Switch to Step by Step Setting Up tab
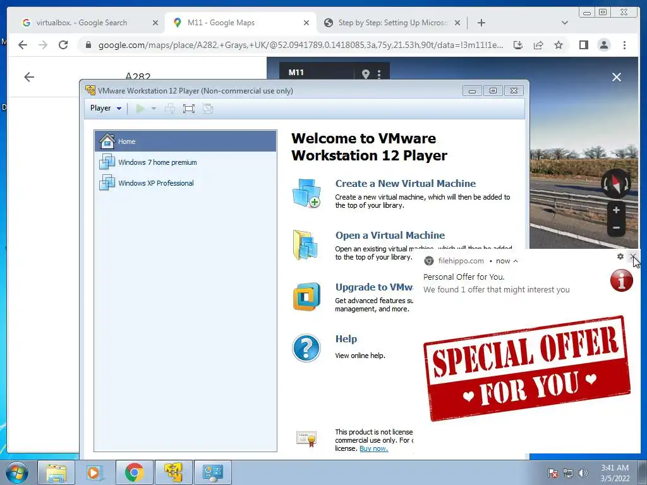 click(x=392, y=23)
